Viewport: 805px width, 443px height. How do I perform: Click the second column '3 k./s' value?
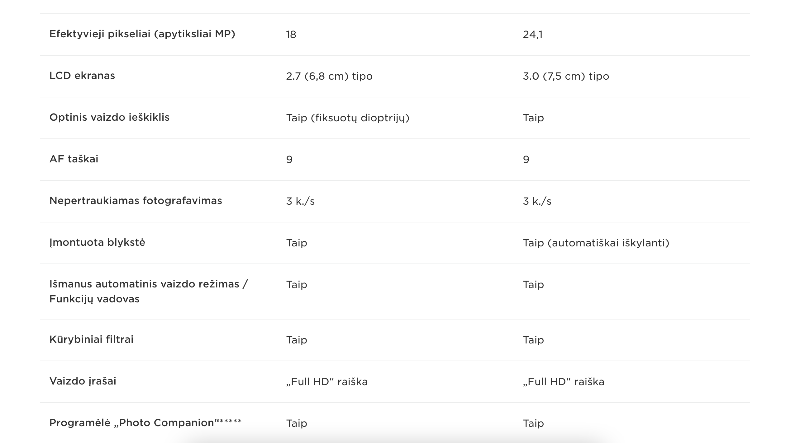tap(537, 201)
